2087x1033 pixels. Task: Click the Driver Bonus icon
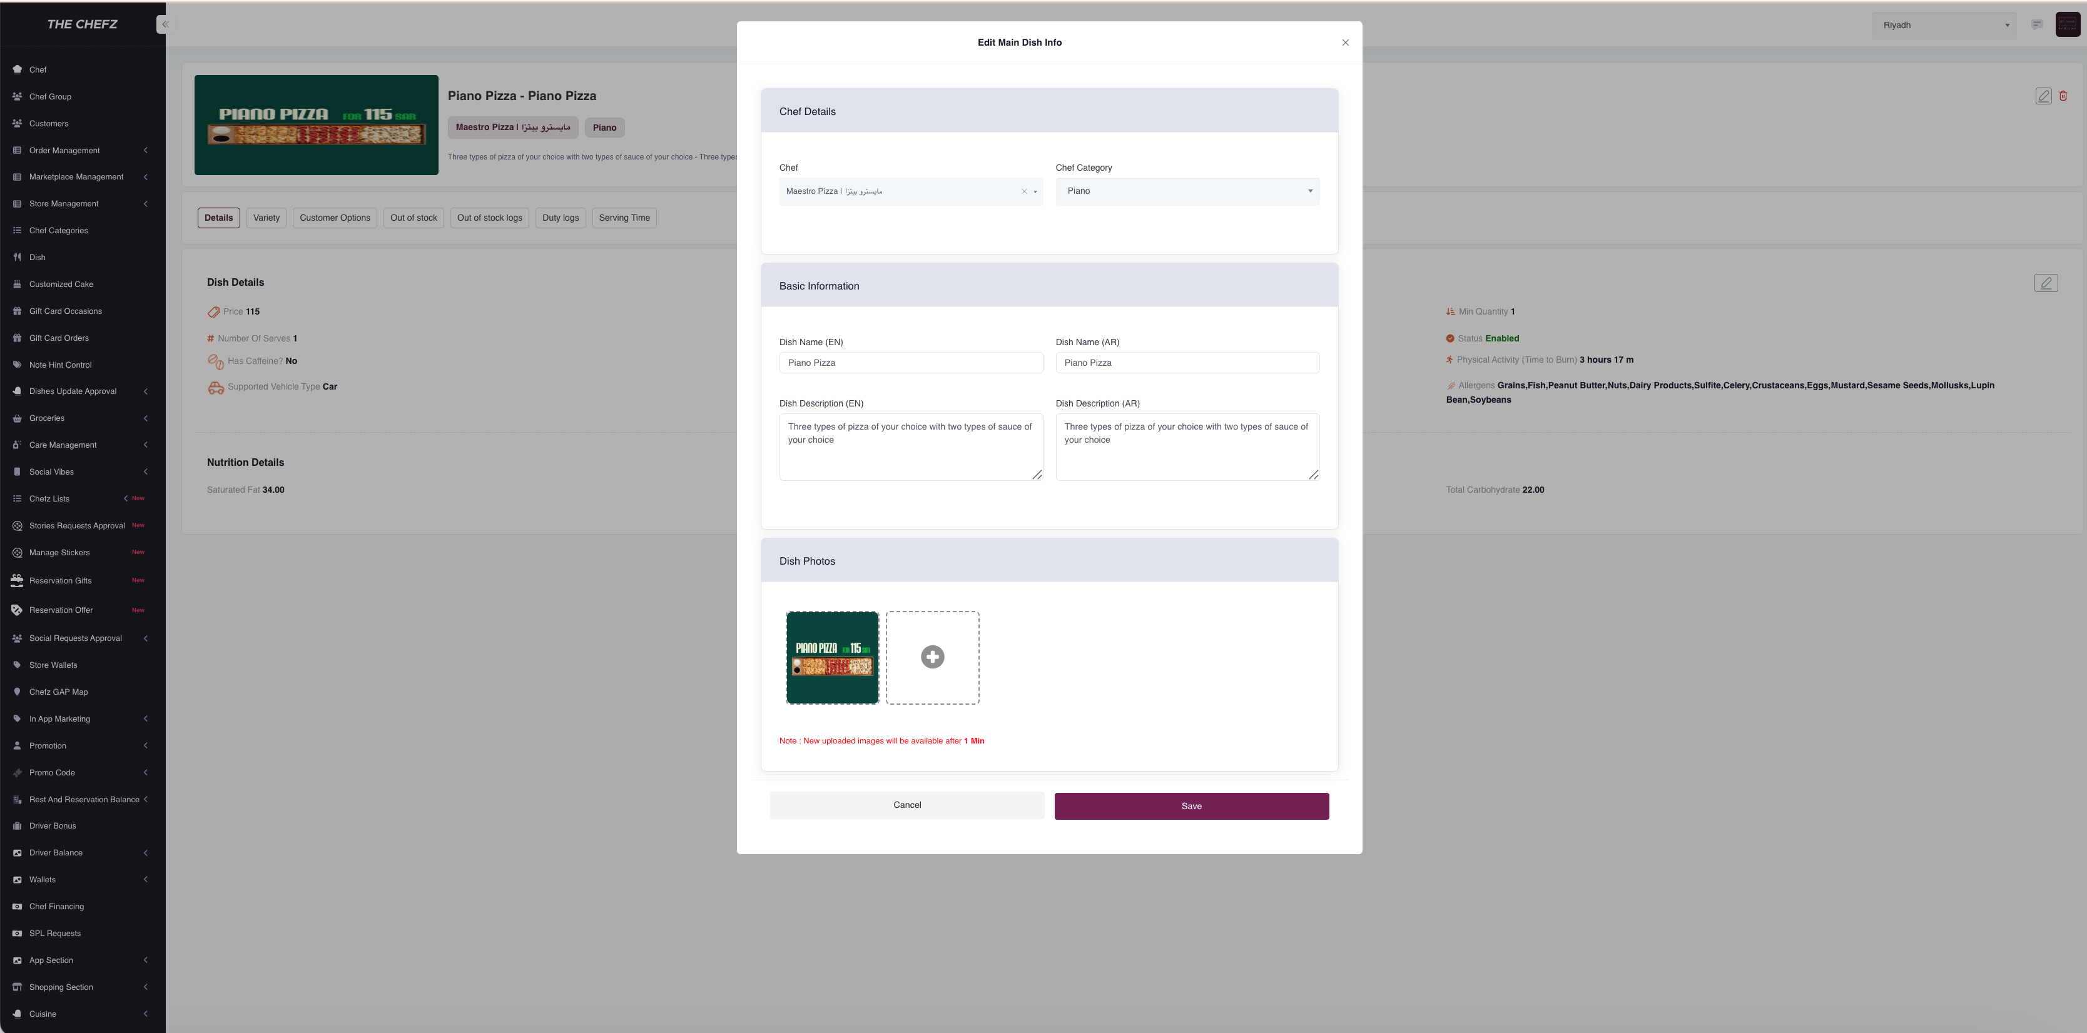tap(17, 826)
